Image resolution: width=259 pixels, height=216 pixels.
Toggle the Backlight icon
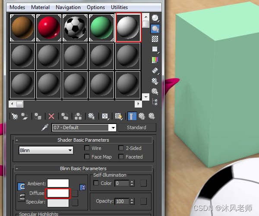tap(155, 29)
